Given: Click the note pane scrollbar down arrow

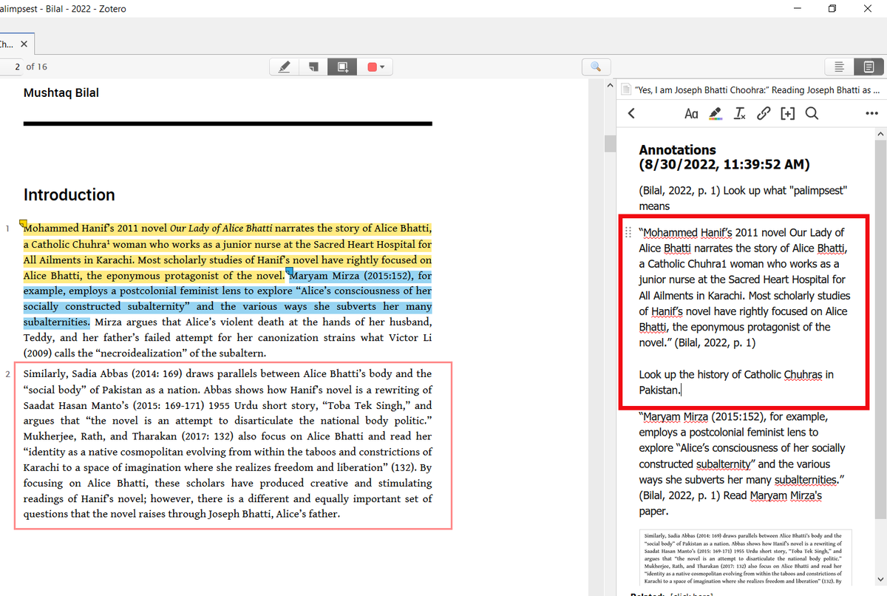Looking at the screenshot, I should point(880,578).
